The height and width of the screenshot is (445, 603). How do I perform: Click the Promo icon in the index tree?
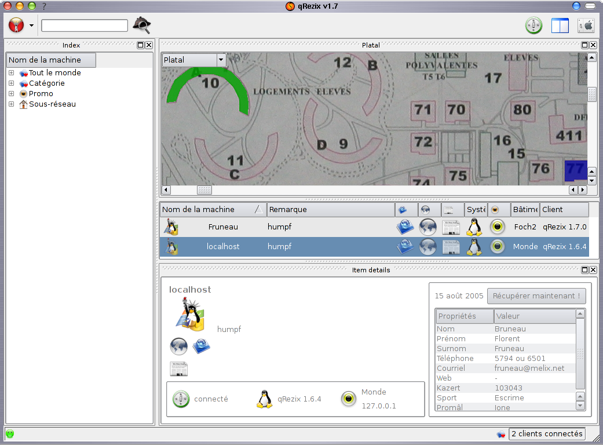point(23,94)
